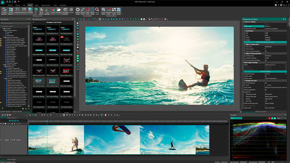
Task: Toggle the green channel in Scopes
Action: (272, 118)
